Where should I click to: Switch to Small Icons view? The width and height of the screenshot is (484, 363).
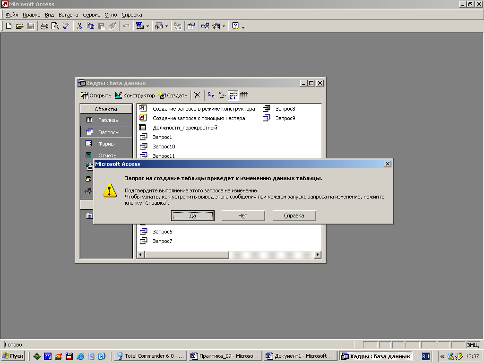tap(222, 95)
